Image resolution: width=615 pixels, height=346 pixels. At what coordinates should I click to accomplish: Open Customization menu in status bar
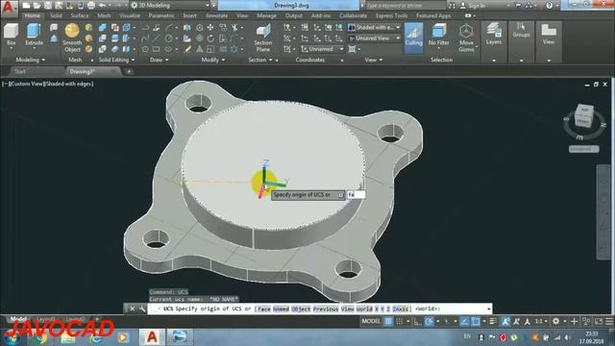[609, 321]
